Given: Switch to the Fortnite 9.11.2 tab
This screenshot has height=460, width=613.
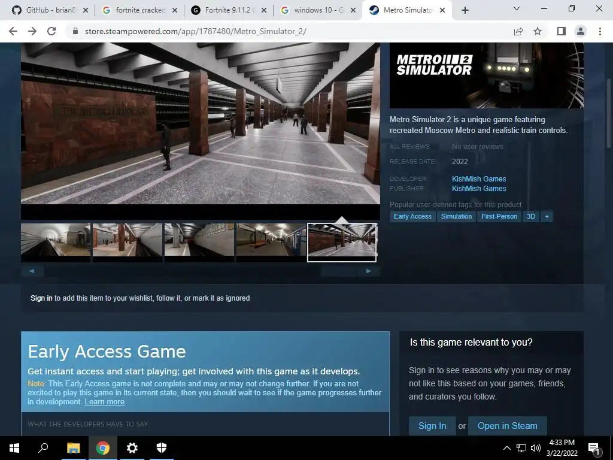Looking at the screenshot, I should (228, 10).
